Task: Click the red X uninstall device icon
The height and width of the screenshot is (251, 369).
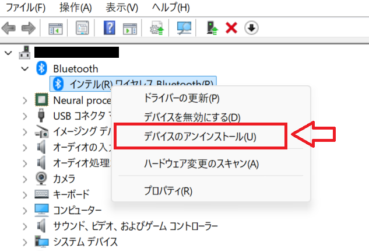Action: (x=231, y=28)
